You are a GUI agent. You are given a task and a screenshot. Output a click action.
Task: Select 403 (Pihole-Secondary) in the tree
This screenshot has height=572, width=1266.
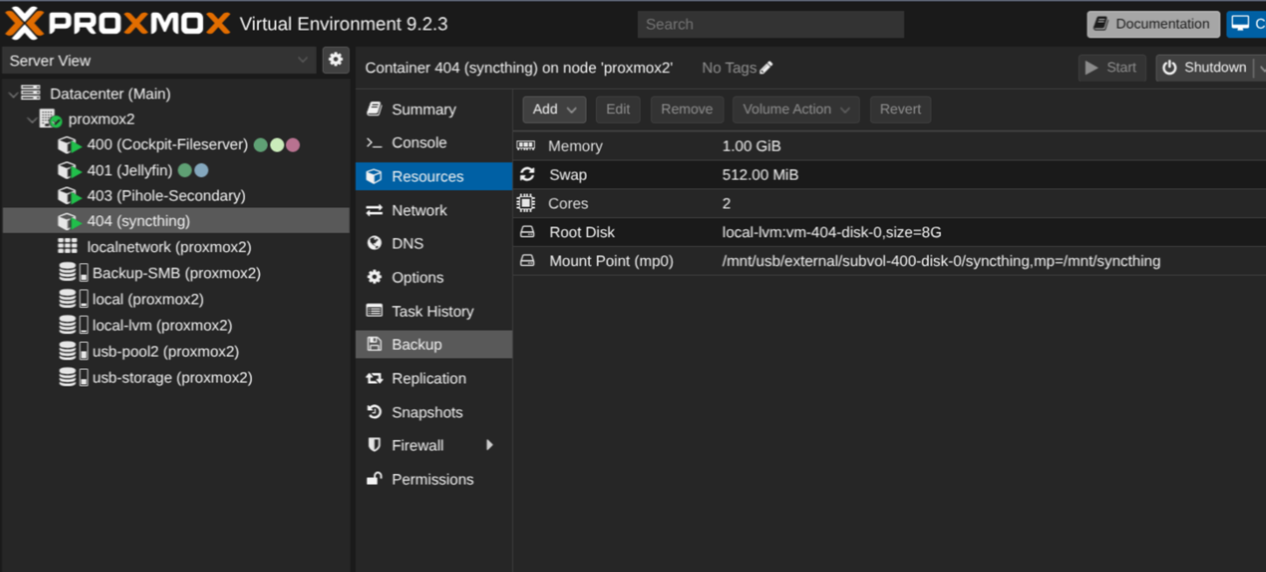point(166,196)
